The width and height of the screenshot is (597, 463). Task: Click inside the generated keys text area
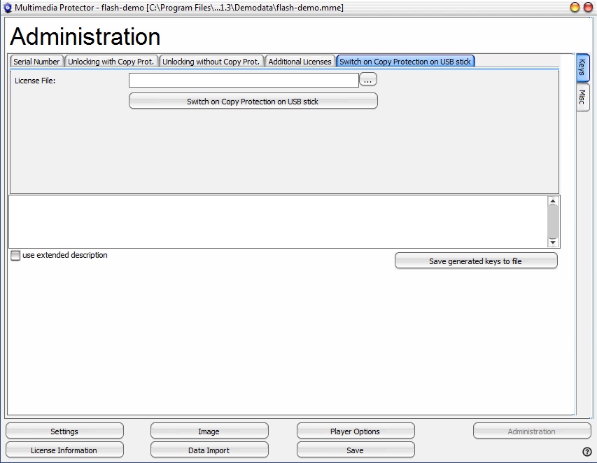coord(278,222)
